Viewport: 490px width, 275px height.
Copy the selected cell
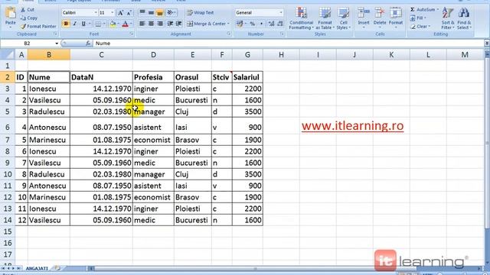point(29,18)
